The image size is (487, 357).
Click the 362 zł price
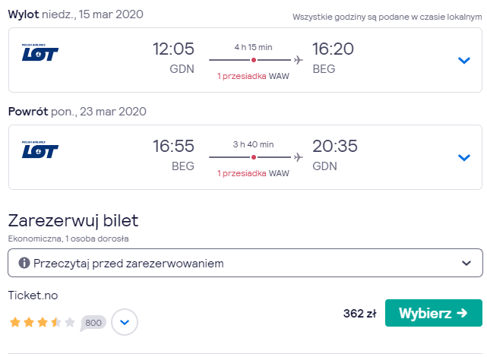(x=359, y=313)
